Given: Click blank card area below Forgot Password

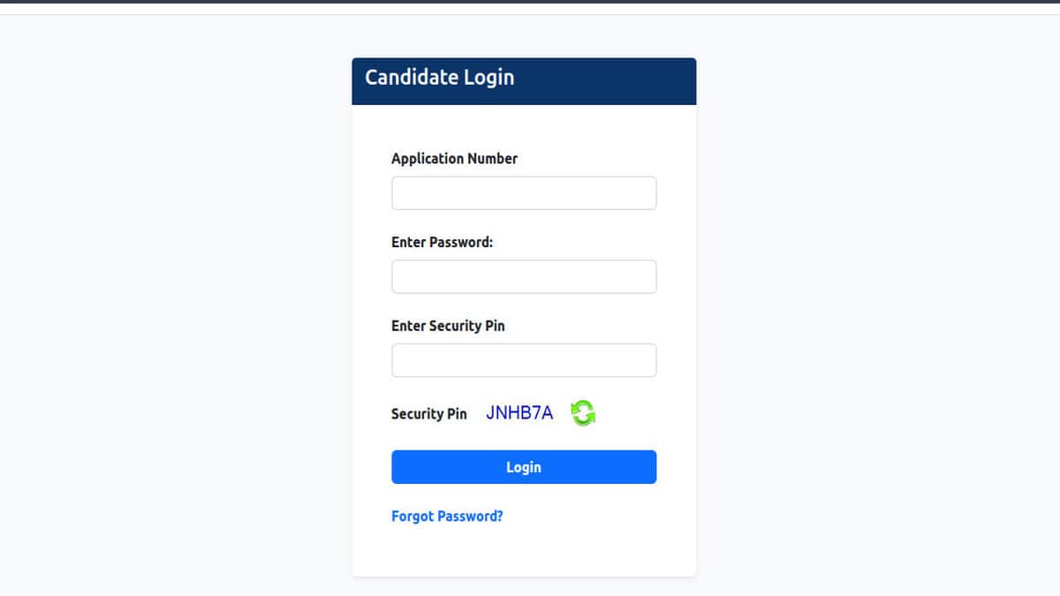Looking at the screenshot, I should tap(524, 552).
